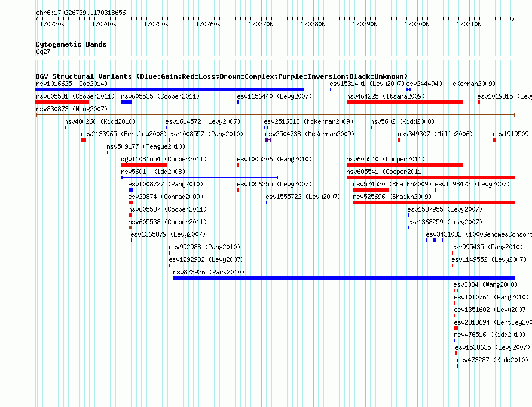This screenshot has height=407, width=532.
Task: Select the nsv605531 (Cooper2011) red loss bar
Action: (62, 102)
